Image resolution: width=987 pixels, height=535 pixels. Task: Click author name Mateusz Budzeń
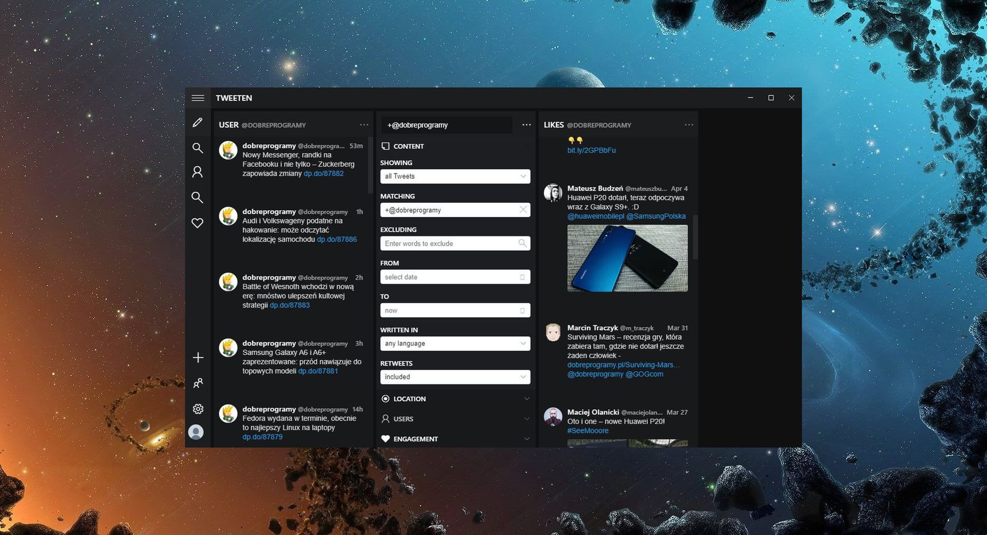[595, 188]
